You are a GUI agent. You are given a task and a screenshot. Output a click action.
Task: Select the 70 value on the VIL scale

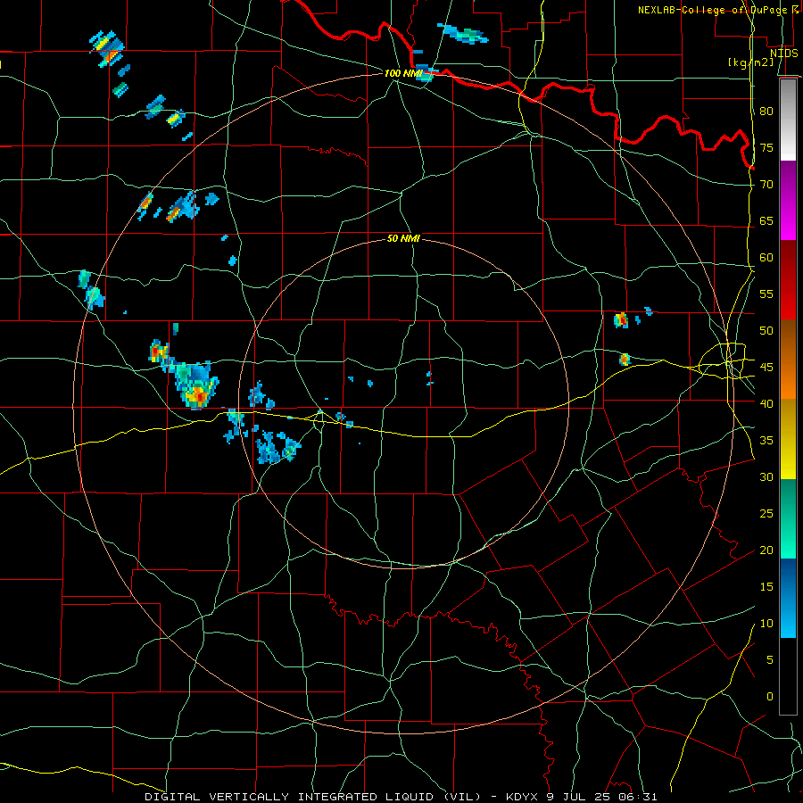[x=766, y=185]
